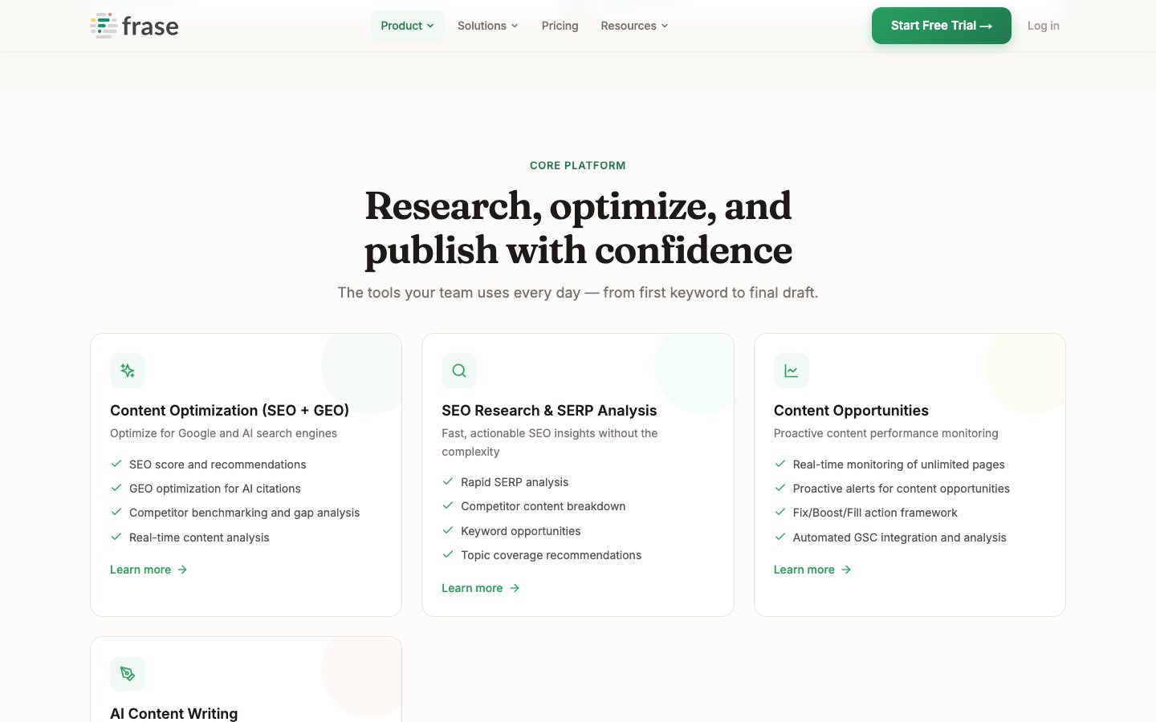Click the Content Optimization sparkle icon
The height and width of the screenshot is (722, 1156).
pos(128,371)
